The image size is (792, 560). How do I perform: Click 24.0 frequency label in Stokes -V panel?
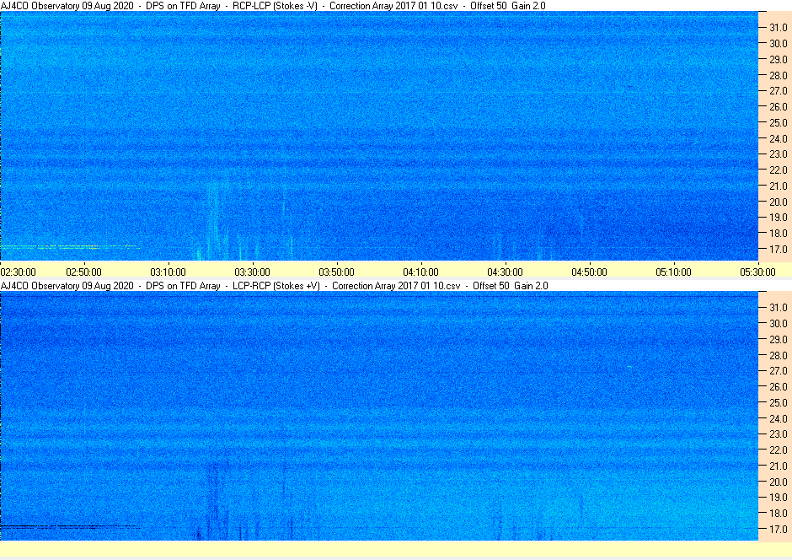pyautogui.click(x=778, y=138)
